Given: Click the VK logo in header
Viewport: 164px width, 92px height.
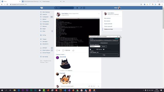Looking at the screenshot, I should tap(42, 8).
